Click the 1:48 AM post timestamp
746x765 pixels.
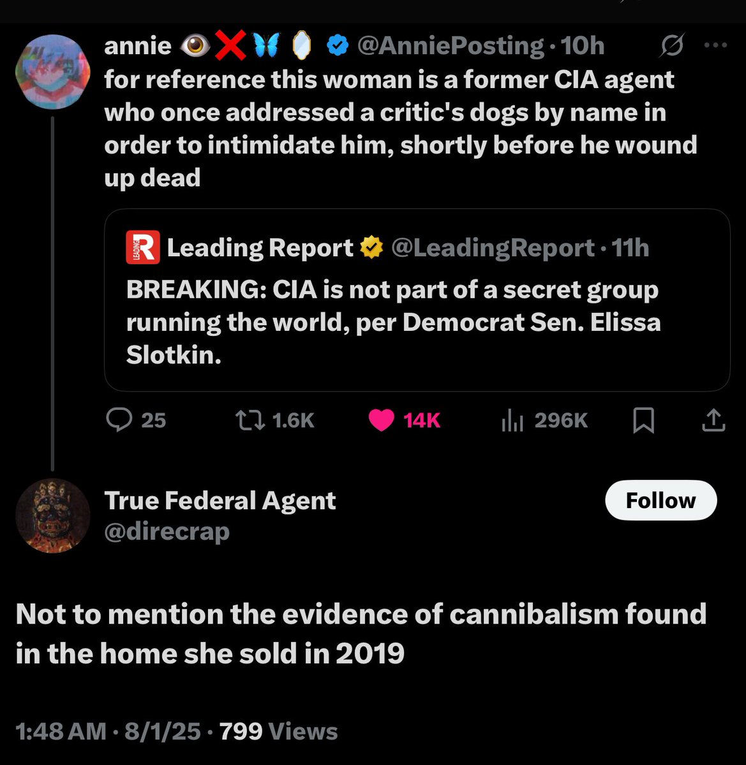[x=61, y=731]
